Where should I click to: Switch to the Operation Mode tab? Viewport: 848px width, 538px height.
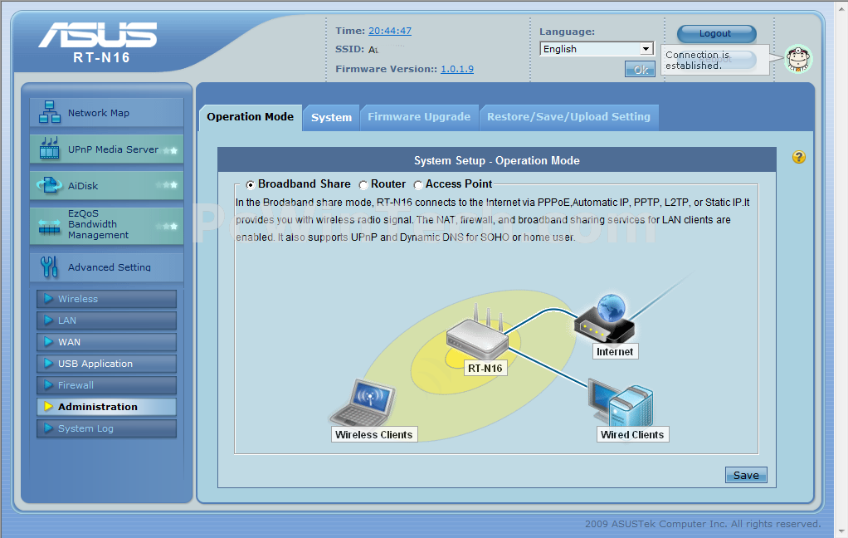coord(251,117)
